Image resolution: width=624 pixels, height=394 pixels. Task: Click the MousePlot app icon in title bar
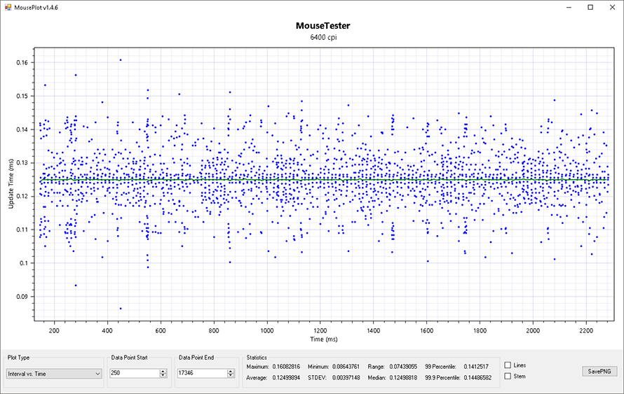(8, 7)
